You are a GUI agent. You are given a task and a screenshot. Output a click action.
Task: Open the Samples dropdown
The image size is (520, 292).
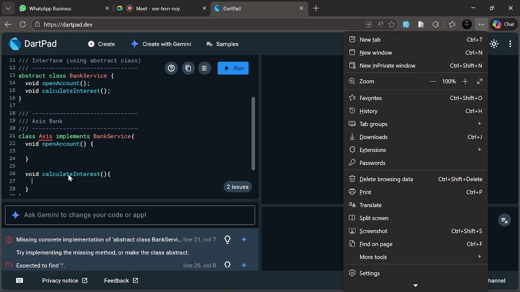click(222, 44)
